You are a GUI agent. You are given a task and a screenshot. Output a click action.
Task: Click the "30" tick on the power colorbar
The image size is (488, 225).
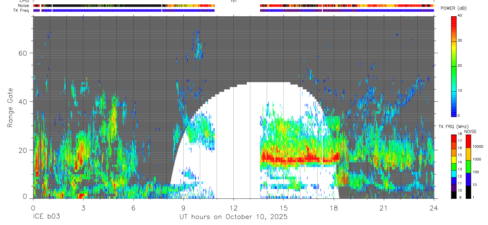click(x=460, y=41)
